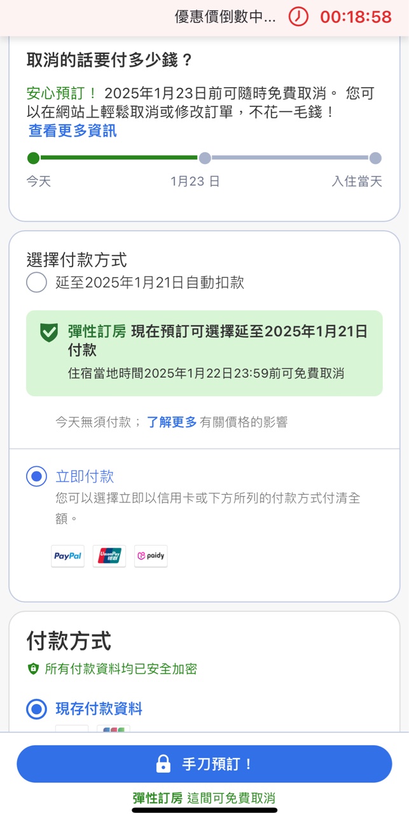Choose the 現存付款資料 radio option
409x814 pixels.
[x=37, y=708]
